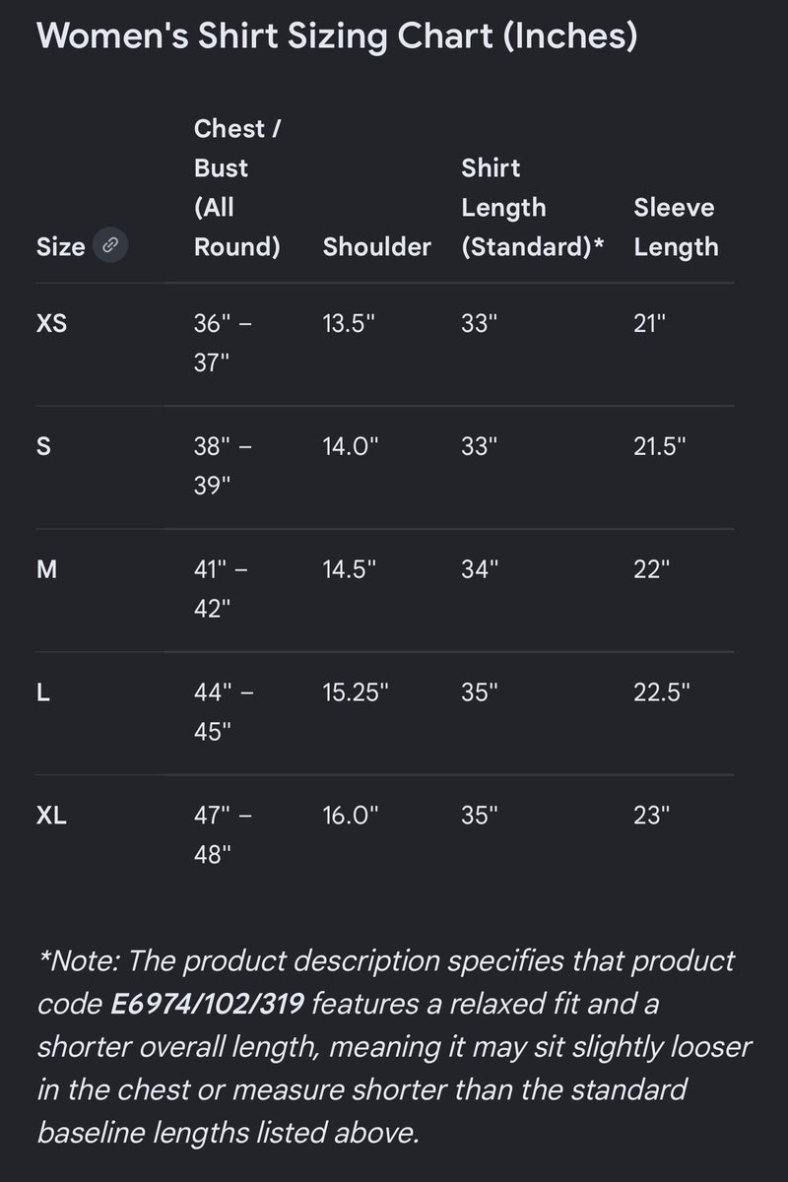The width and height of the screenshot is (788, 1182).
Task: Click the 13.5" shoulder value
Action: tap(350, 322)
